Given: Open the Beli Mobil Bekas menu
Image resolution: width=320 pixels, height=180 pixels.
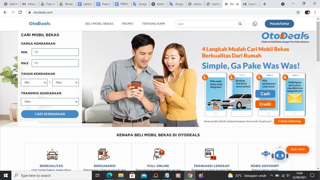Looking at the screenshot, I should [99, 24].
